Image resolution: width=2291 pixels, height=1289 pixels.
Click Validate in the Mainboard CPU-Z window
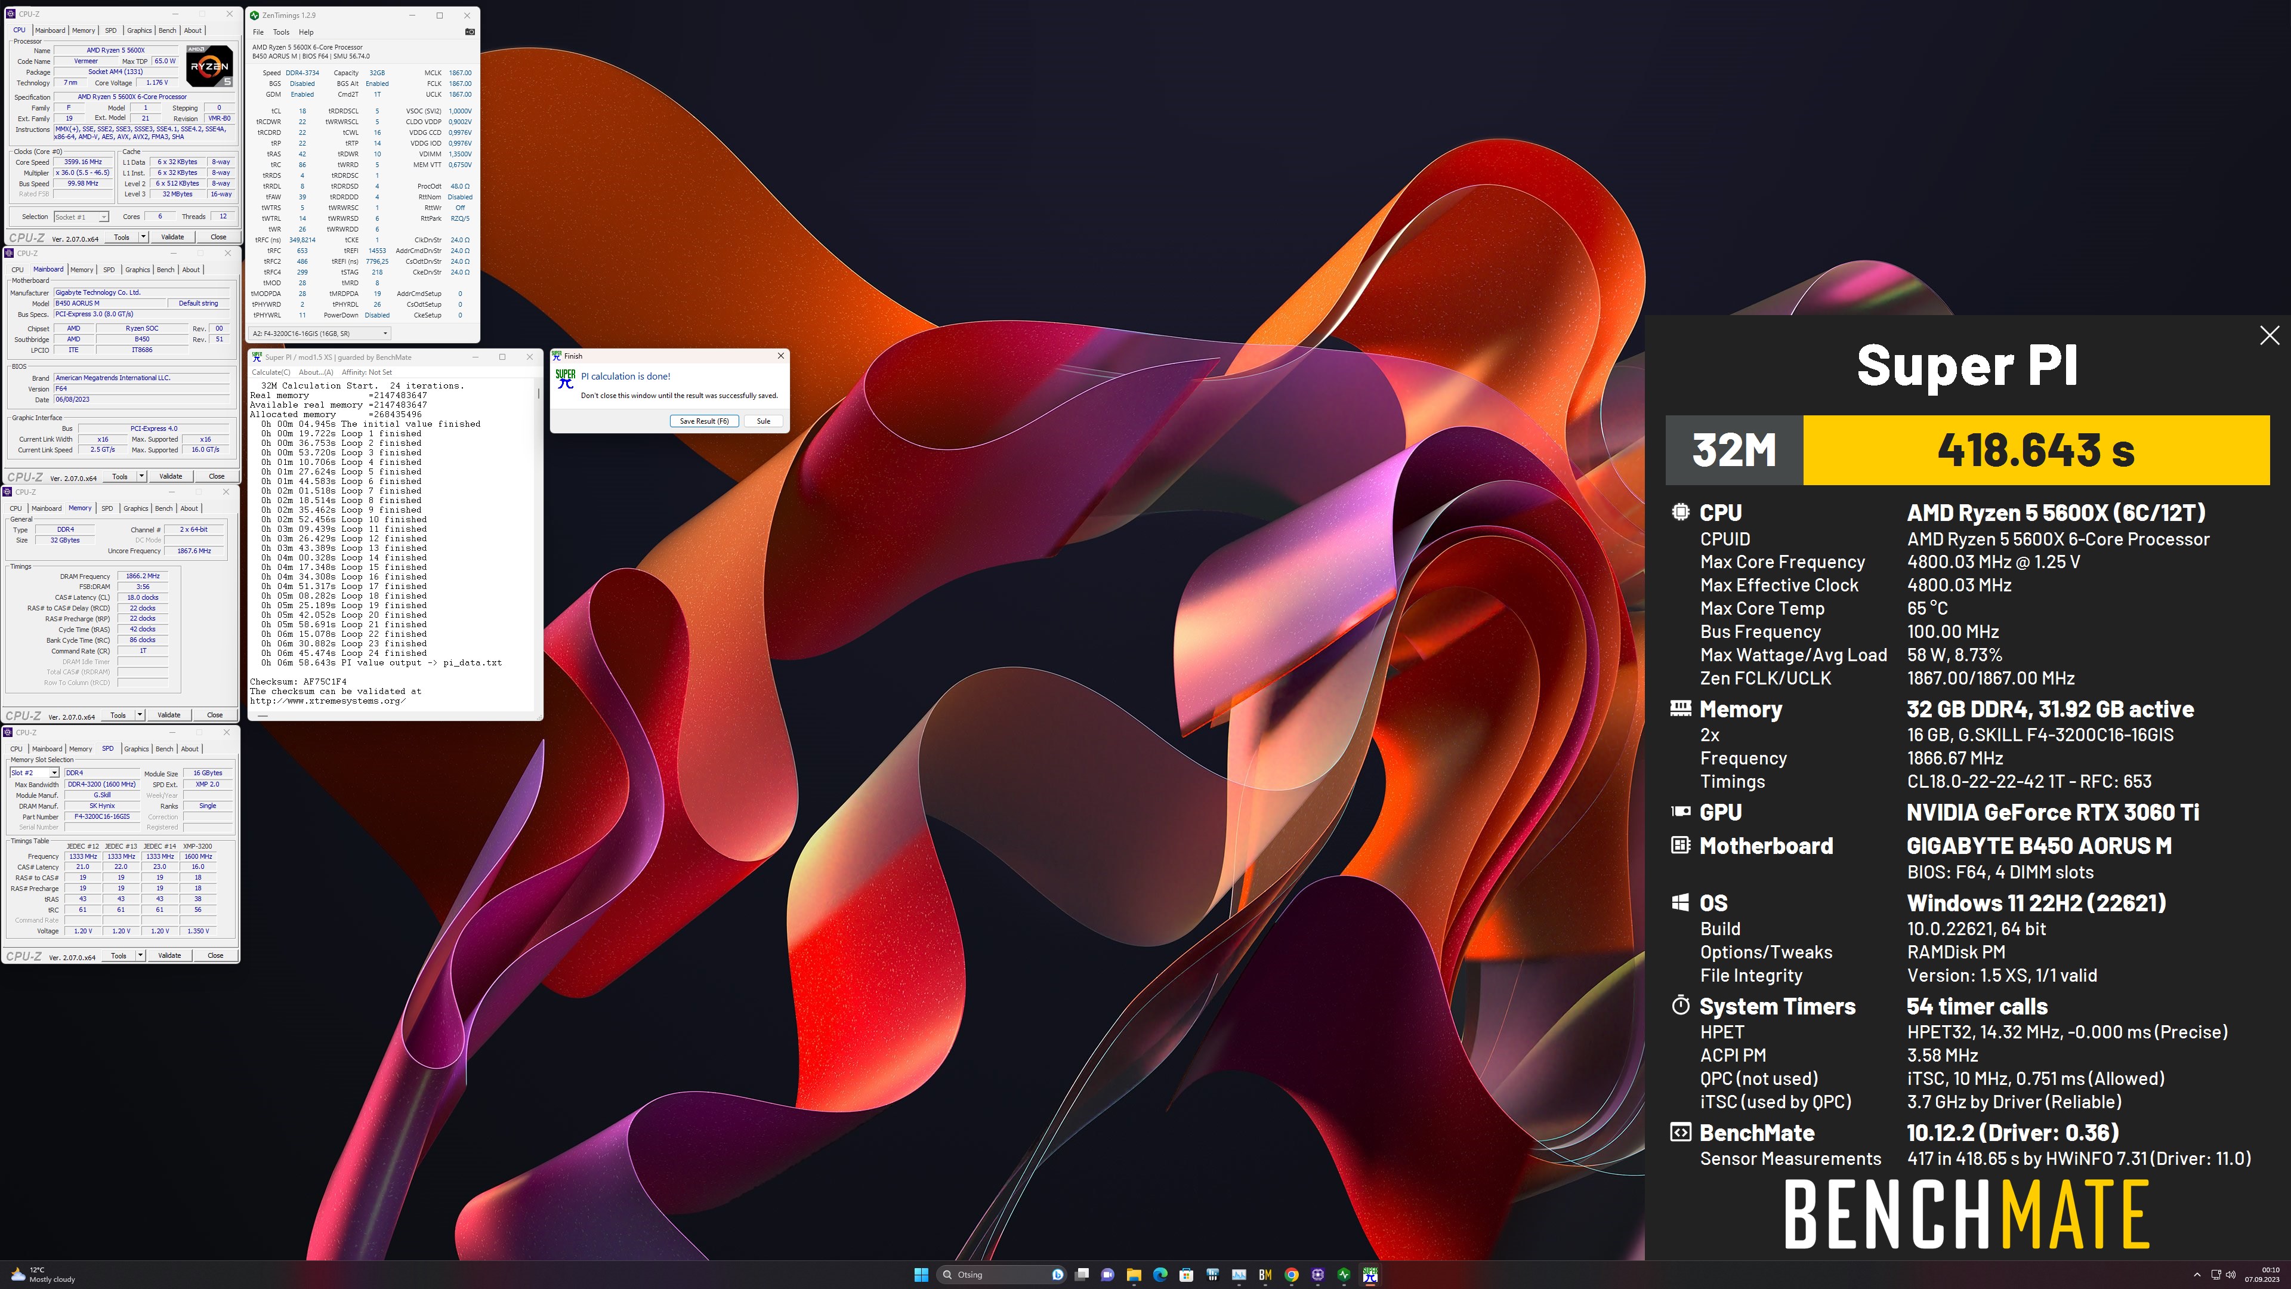tap(171, 477)
